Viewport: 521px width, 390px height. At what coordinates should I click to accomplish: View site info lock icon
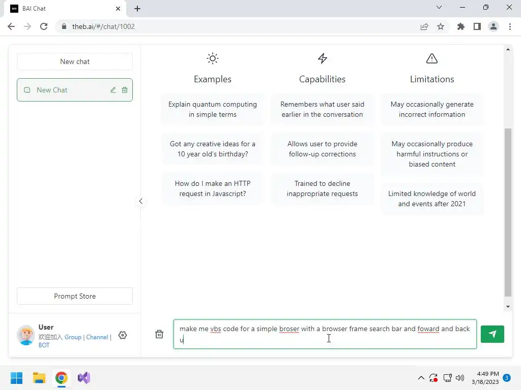click(x=64, y=26)
